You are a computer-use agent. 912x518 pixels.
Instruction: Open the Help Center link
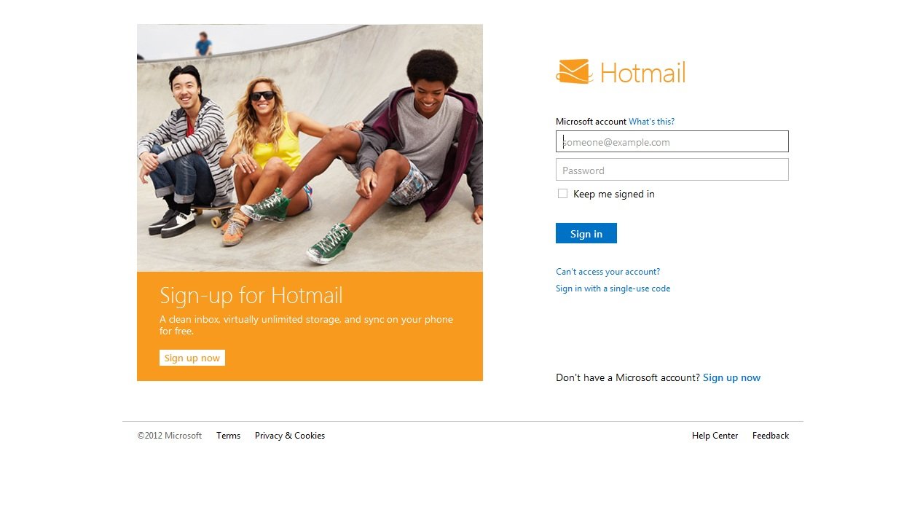coord(715,436)
